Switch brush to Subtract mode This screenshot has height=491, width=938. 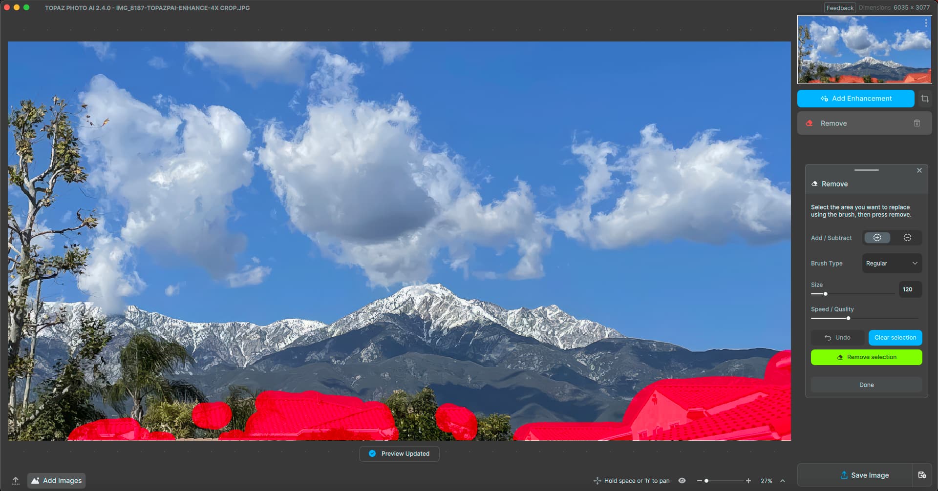coord(907,238)
